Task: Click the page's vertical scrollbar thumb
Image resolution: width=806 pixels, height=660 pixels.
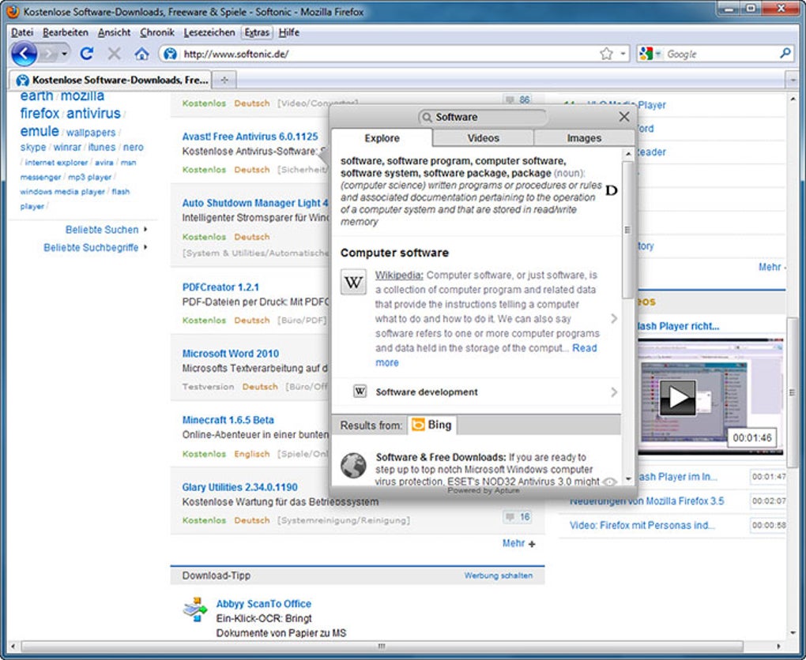Action: point(793,392)
